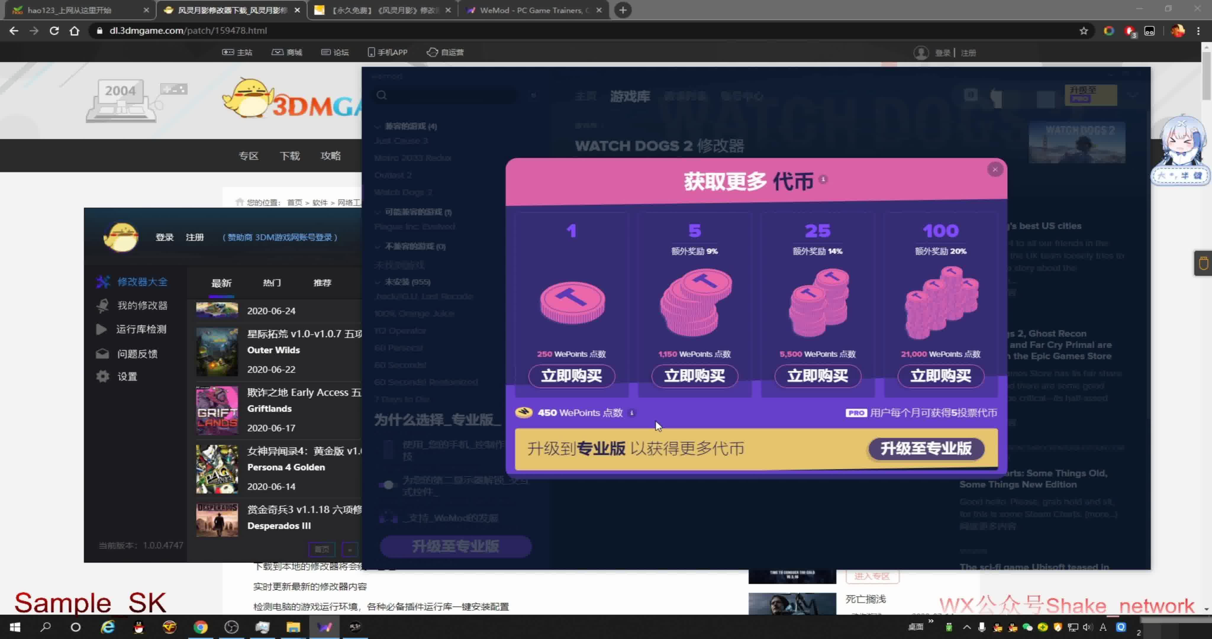Reload the page in Chrome
The width and height of the screenshot is (1212, 639).
(x=54, y=30)
